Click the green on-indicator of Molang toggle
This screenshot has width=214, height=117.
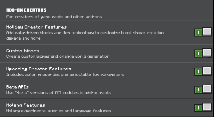click(199, 108)
